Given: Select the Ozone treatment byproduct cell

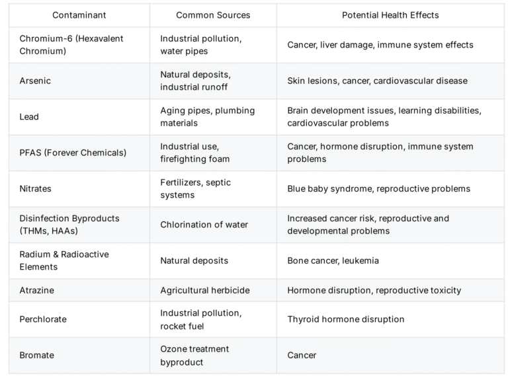Looking at the screenshot, I should click(213, 356).
